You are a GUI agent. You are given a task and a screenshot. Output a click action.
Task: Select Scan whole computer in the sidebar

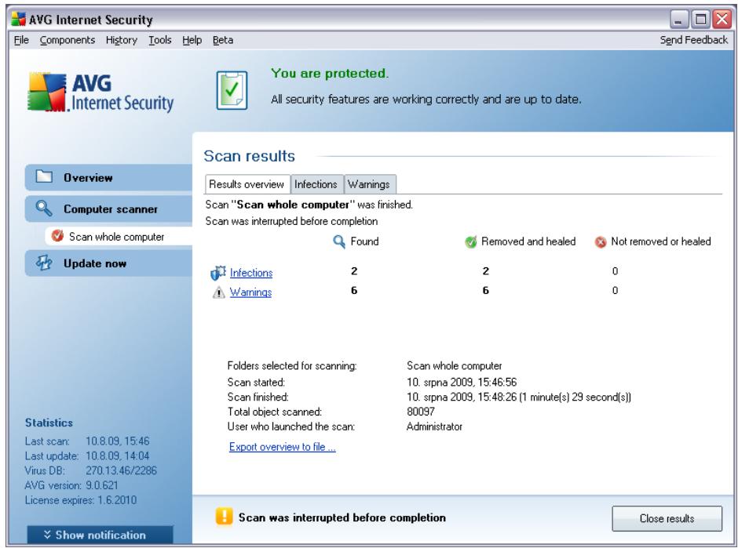[x=119, y=237]
